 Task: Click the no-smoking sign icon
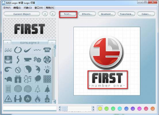tap(18, 69)
